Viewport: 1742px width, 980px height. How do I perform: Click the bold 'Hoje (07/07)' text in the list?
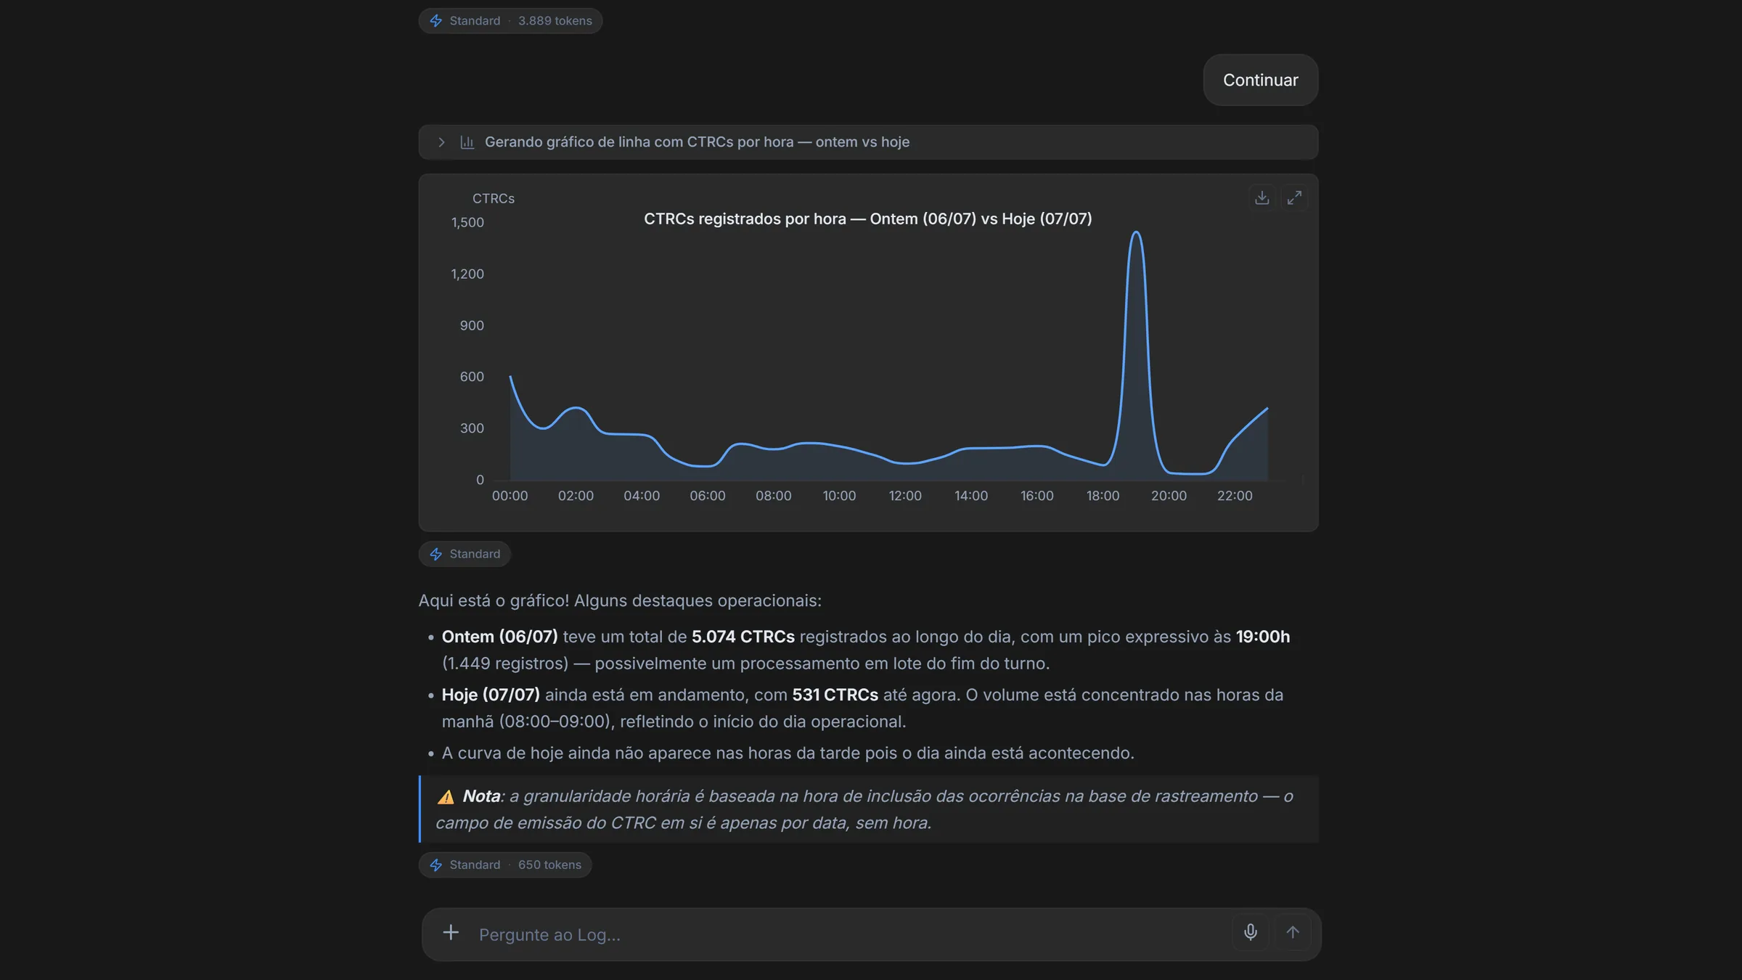[491, 695]
